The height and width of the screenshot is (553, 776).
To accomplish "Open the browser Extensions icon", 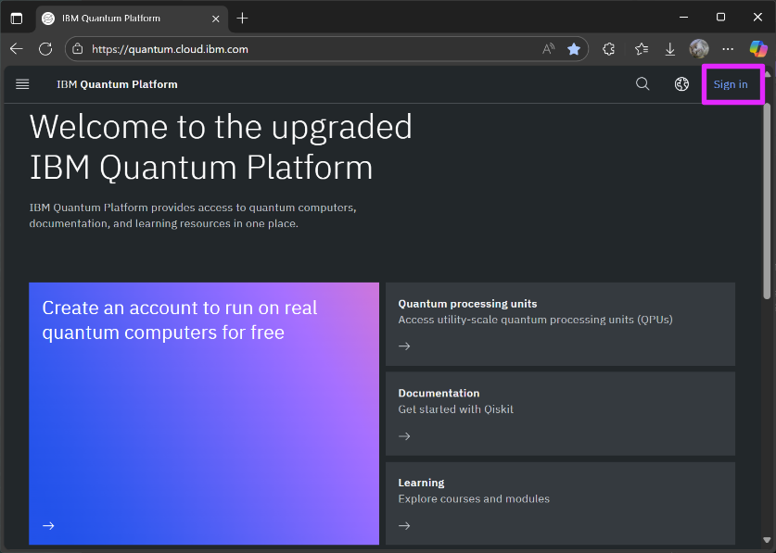I will pyautogui.click(x=609, y=49).
